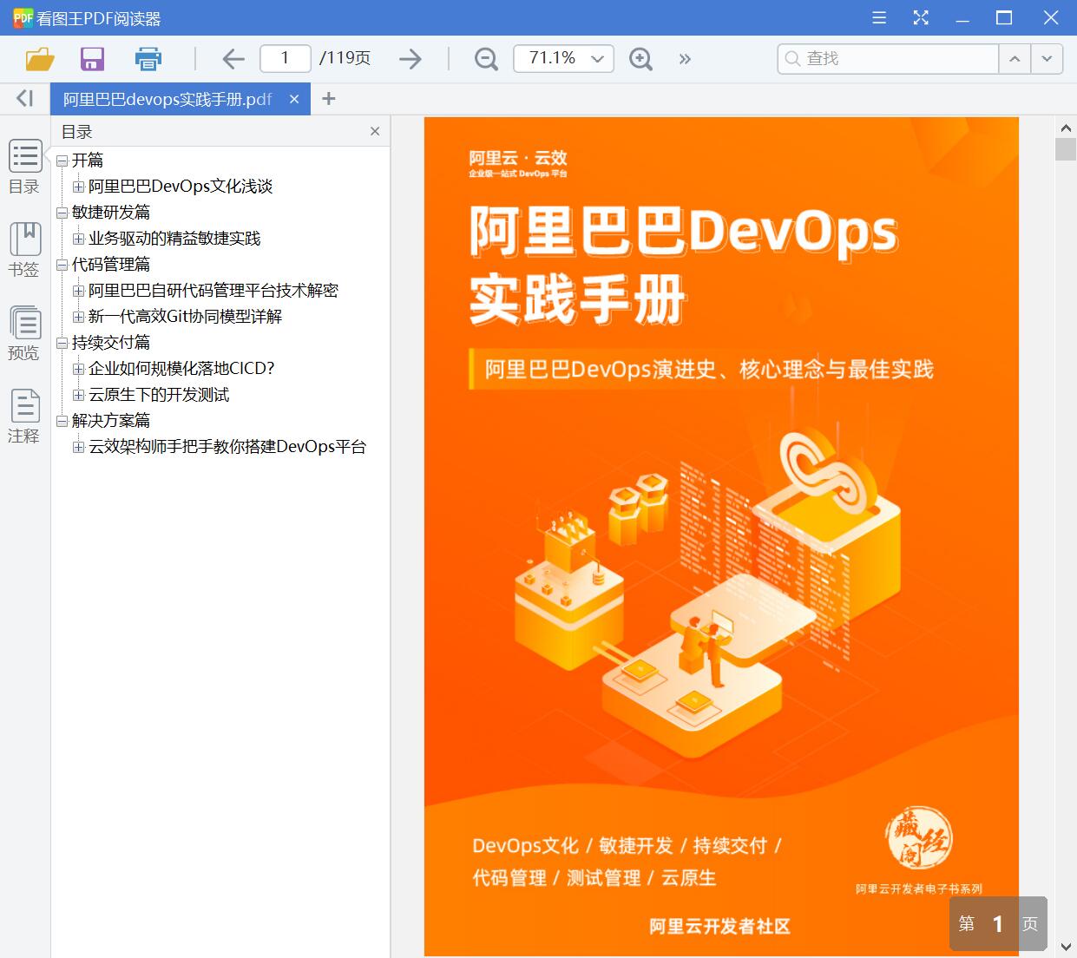Click the 第 1 页 page indicator overlay
Viewport: 1077px width, 958px height.
pos(998,924)
